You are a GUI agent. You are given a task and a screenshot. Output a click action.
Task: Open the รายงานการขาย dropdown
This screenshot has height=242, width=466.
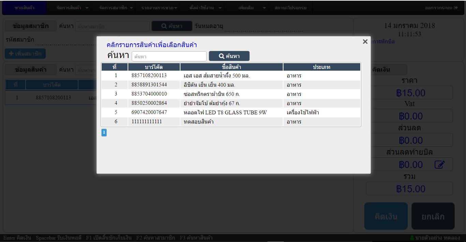tap(159, 8)
